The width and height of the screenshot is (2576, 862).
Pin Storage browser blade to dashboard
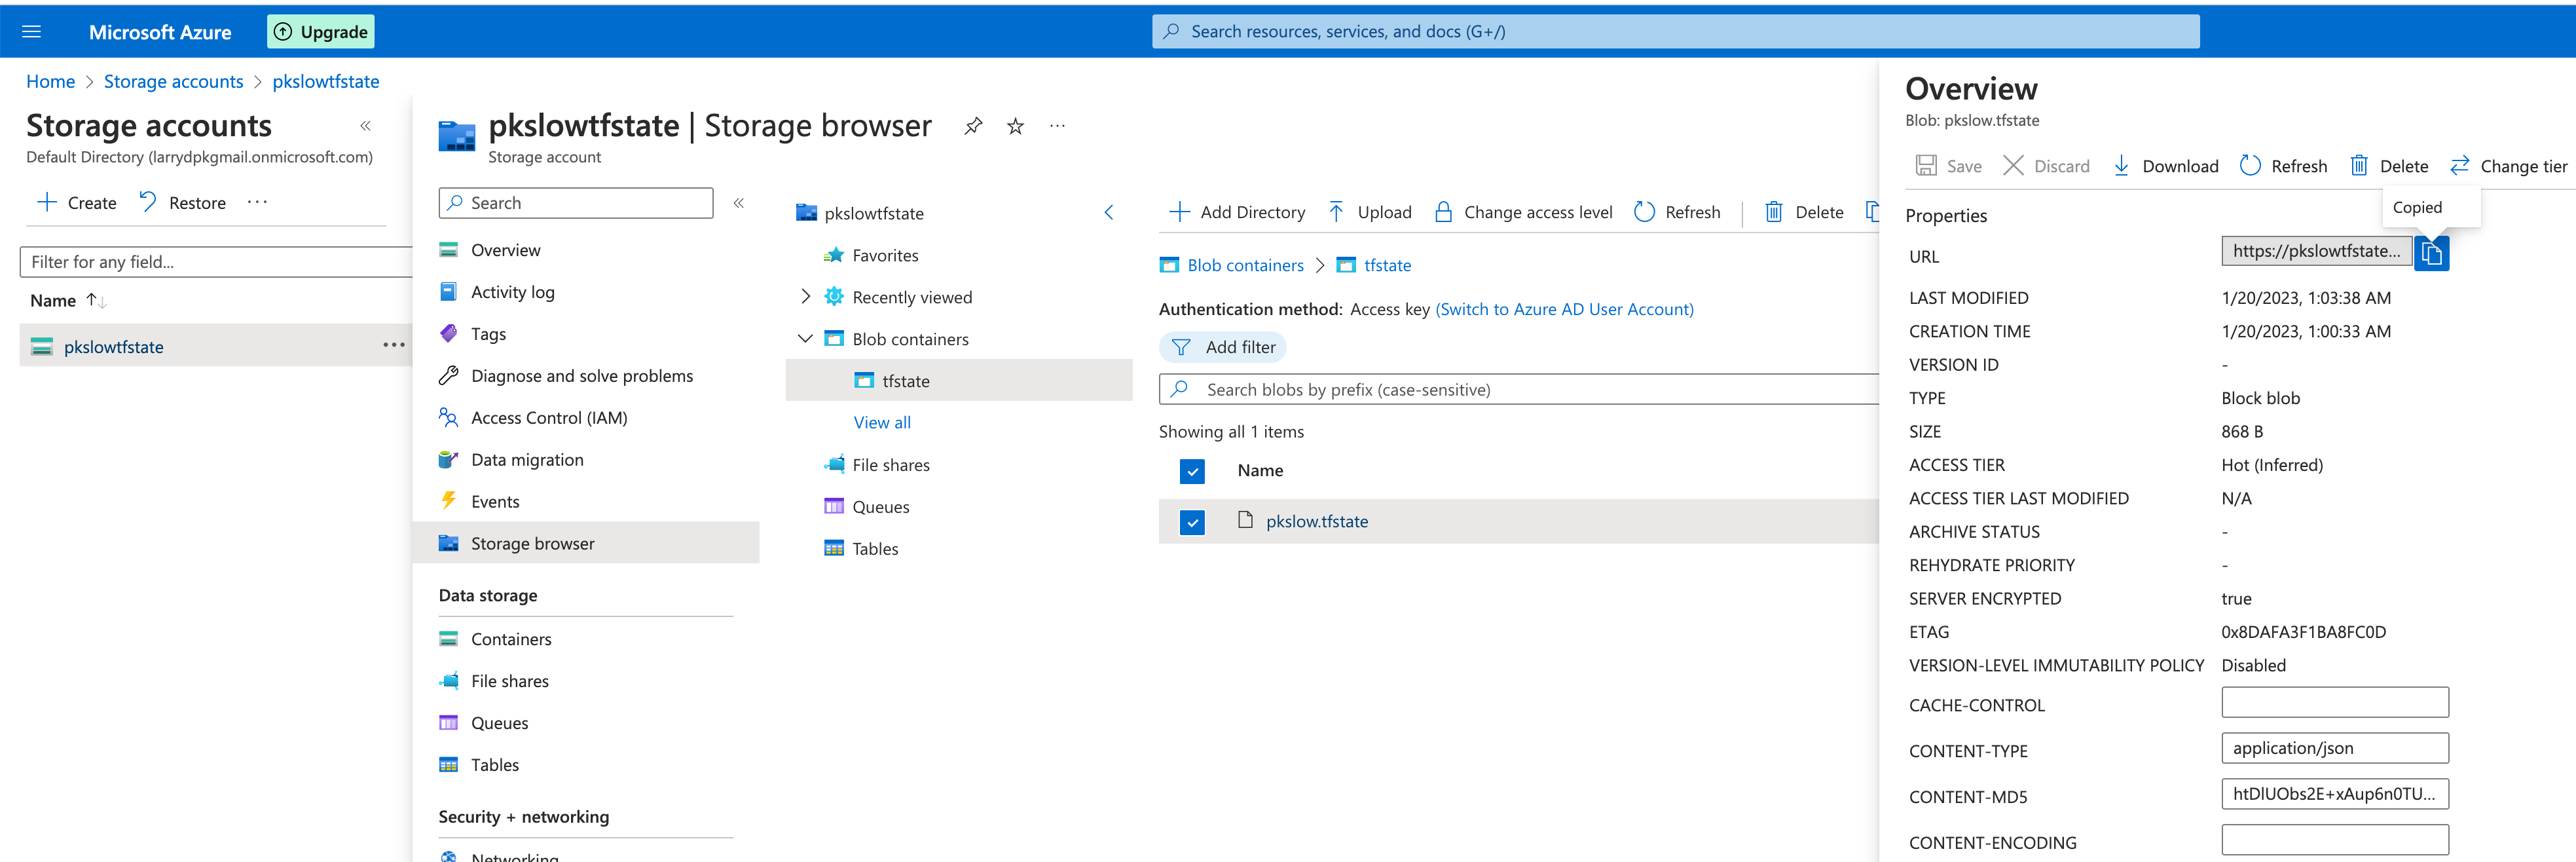click(x=973, y=126)
